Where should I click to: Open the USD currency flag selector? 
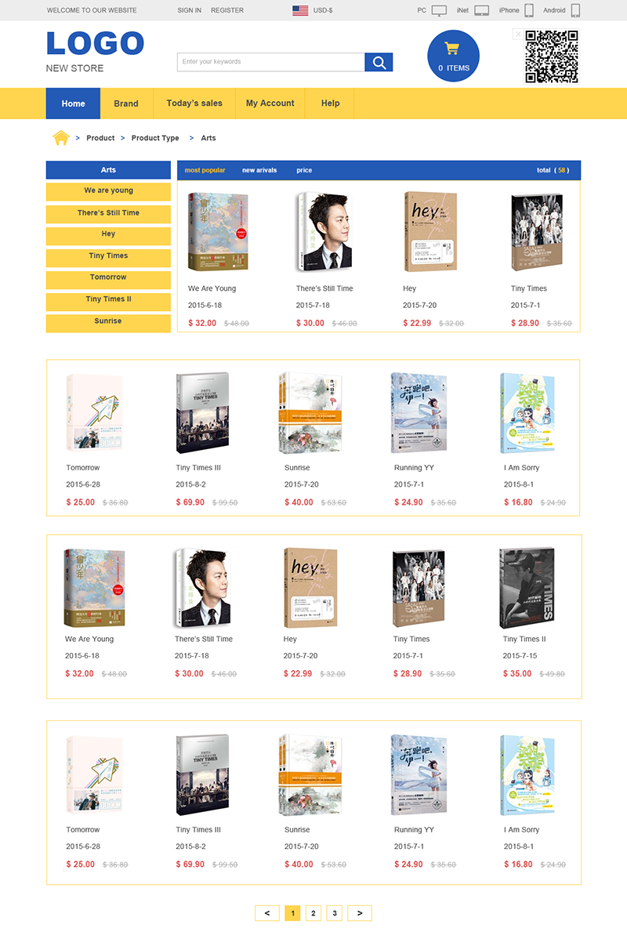tap(300, 10)
